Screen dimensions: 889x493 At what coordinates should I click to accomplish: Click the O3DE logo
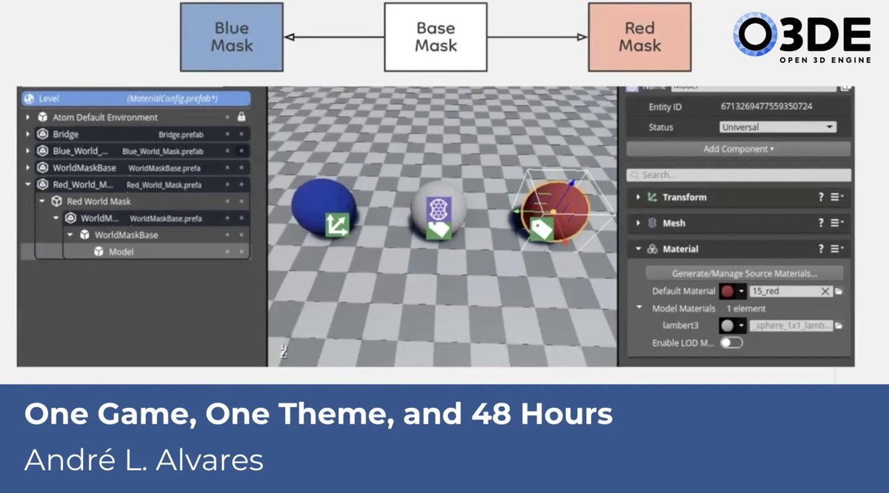pyautogui.click(x=806, y=35)
